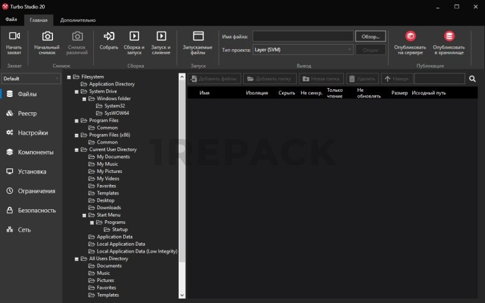Open the Реестр registry section
485x303 pixels.
27,114
